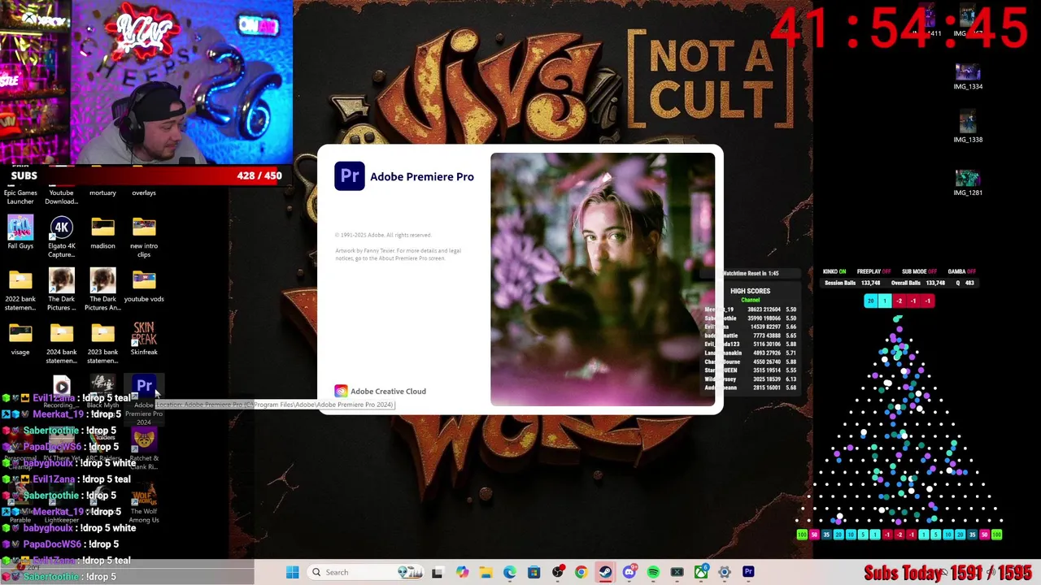This screenshot has height=585, width=1041.
Task: Select the Ratchet & Clank desktop shortcut
Action: point(144,449)
